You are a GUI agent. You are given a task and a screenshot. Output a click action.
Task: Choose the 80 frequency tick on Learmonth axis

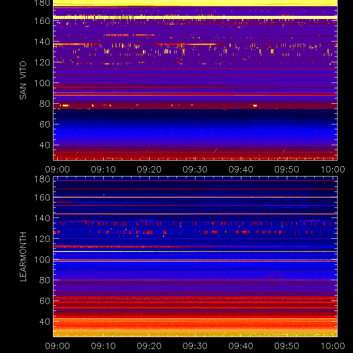(45, 280)
